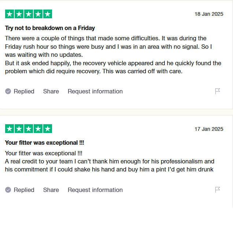This screenshot has height=233, width=233.
Task: Share the 'Try not to breakdown' review
Action: (51, 91)
